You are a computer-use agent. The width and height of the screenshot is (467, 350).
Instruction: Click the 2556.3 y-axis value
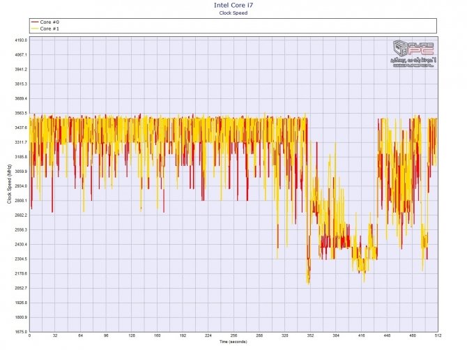click(x=21, y=230)
